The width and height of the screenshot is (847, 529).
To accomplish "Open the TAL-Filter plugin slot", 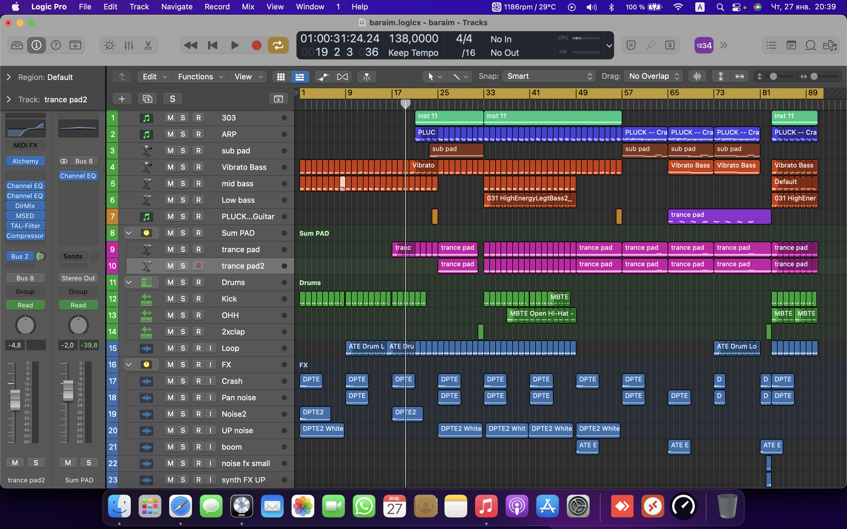I will click(25, 226).
